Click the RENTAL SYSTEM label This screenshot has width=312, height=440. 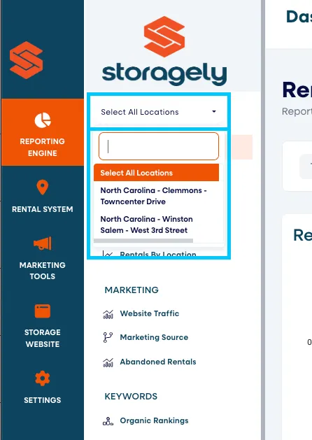click(x=43, y=209)
